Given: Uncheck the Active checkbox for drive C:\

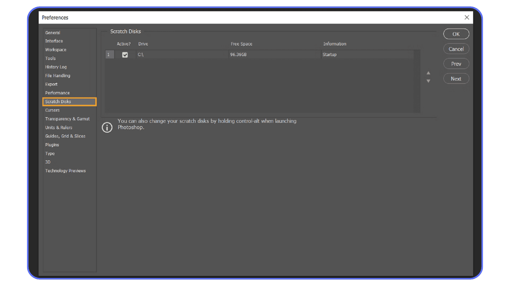Looking at the screenshot, I should point(125,55).
